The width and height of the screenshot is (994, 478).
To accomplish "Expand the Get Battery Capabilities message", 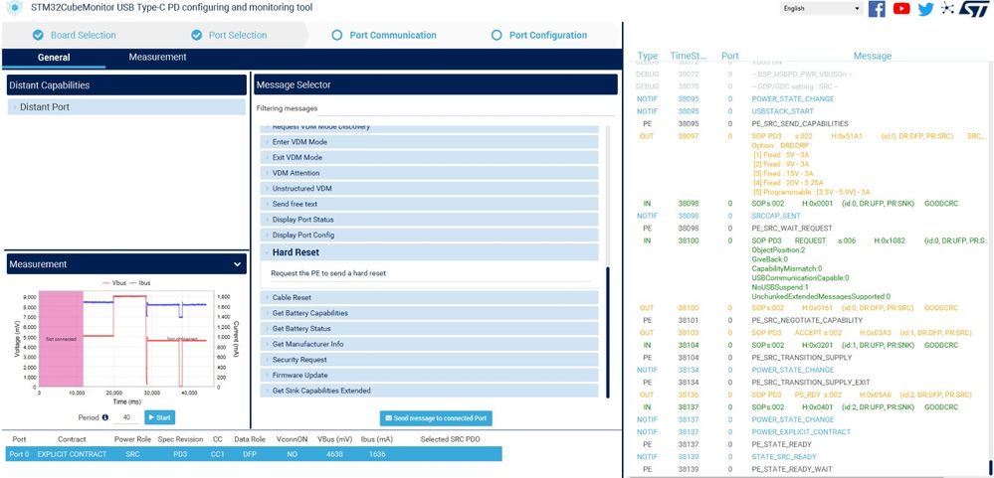I will [429, 313].
